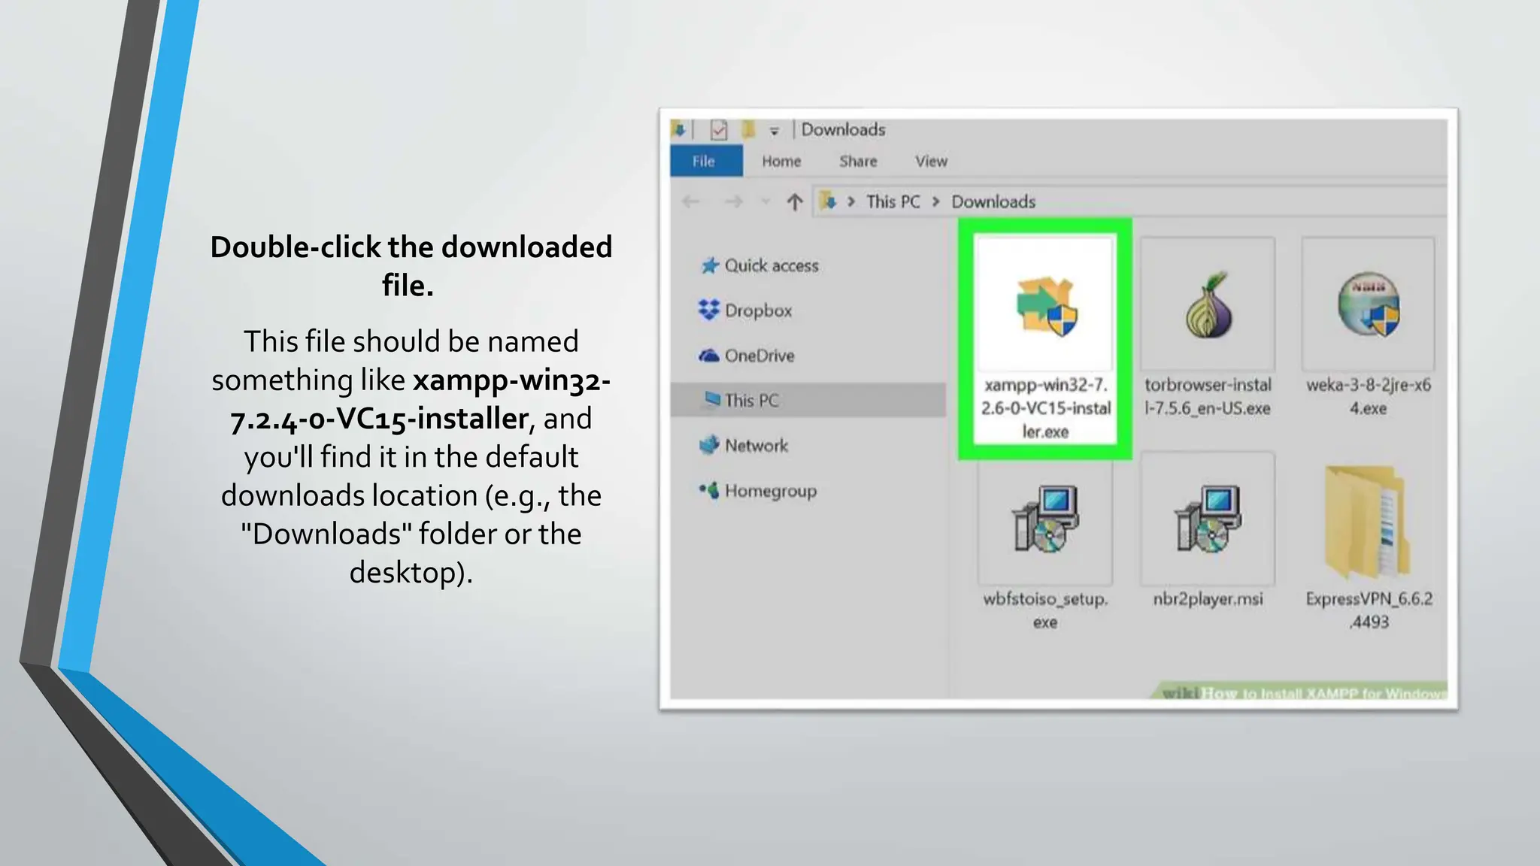Click the Properties checkmark icon in title bar

point(719,130)
